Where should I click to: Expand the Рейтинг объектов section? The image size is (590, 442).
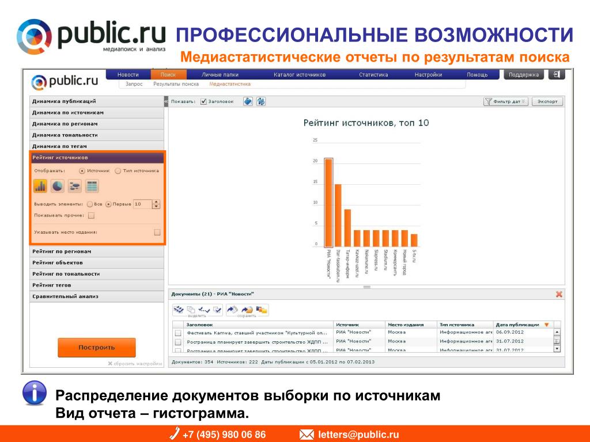pos(97,262)
